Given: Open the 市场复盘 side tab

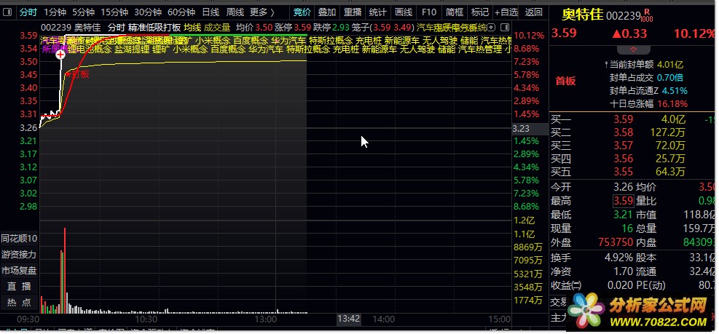Looking at the screenshot, I should [x=19, y=270].
